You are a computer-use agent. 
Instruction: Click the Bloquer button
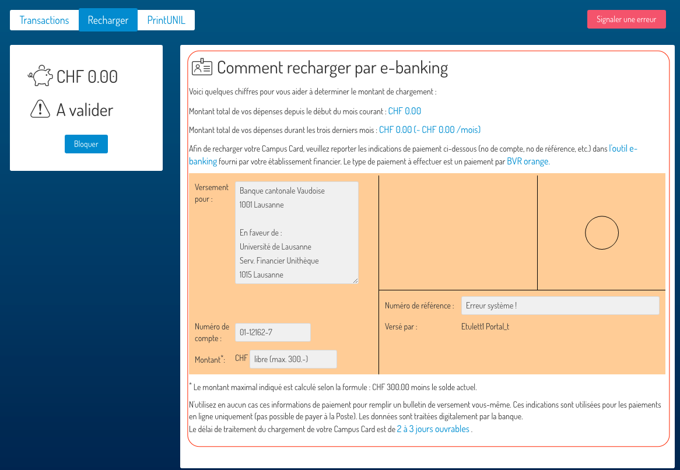coord(86,144)
